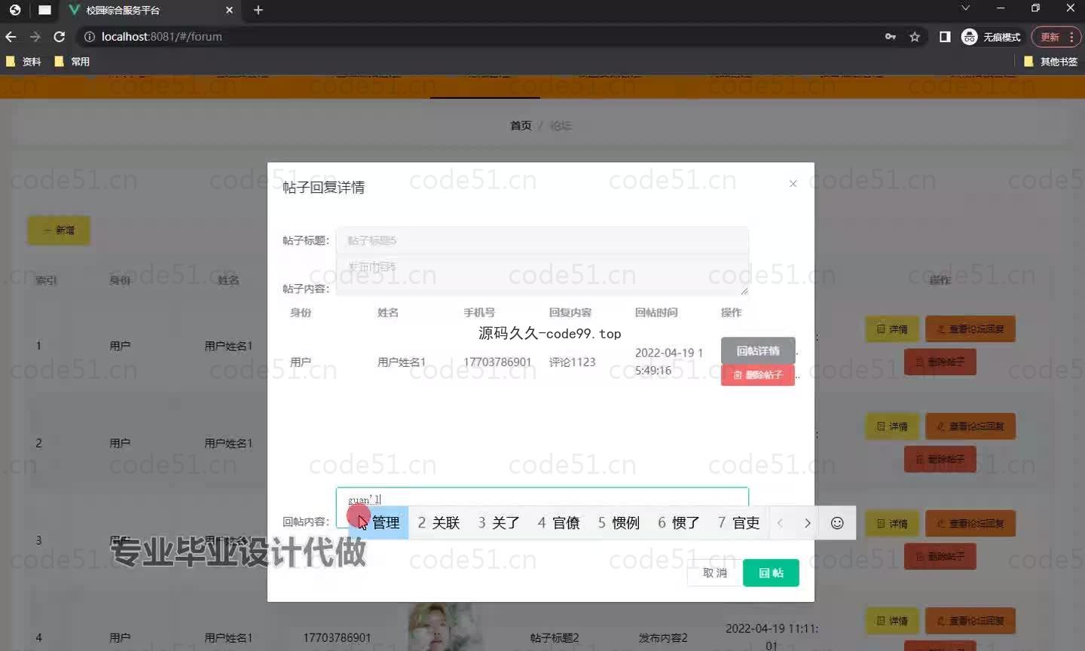Select IME candidate 7 官吏
The height and width of the screenshot is (651, 1085).
(738, 523)
